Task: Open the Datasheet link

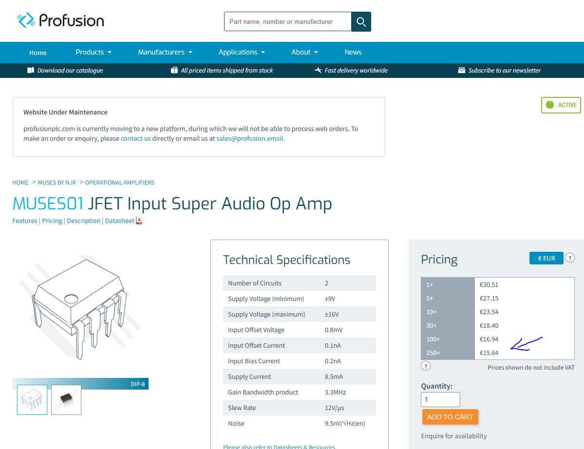Action: (119, 221)
